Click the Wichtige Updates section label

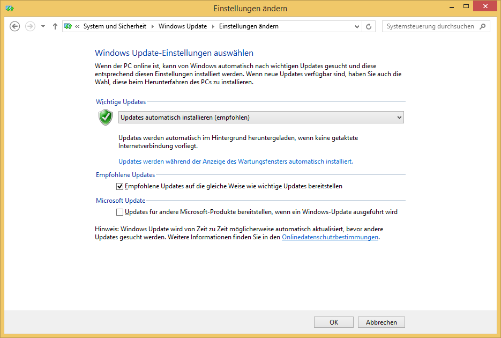click(121, 102)
